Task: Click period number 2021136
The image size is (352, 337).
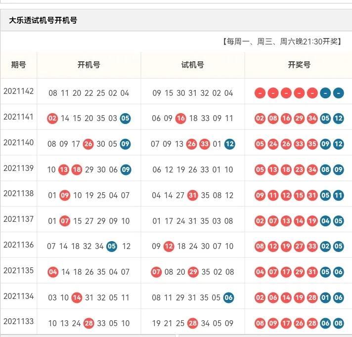Action: click(x=19, y=245)
